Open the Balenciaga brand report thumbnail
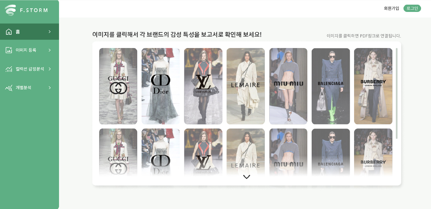431x209 pixels. pos(331,86)
